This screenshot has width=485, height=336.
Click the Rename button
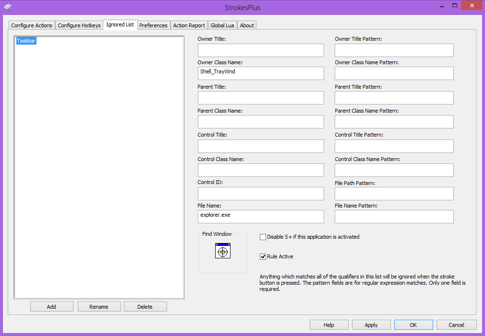click(99, 307)
